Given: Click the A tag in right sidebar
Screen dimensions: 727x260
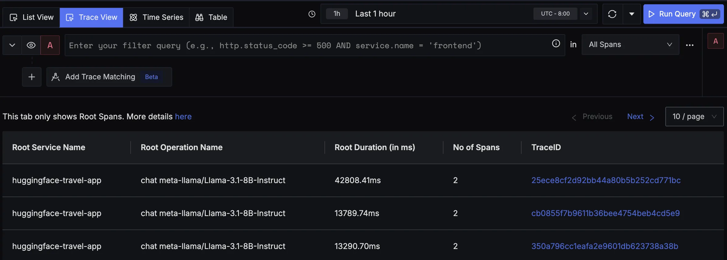Looking at the screenshot, I should pos(715,41).
